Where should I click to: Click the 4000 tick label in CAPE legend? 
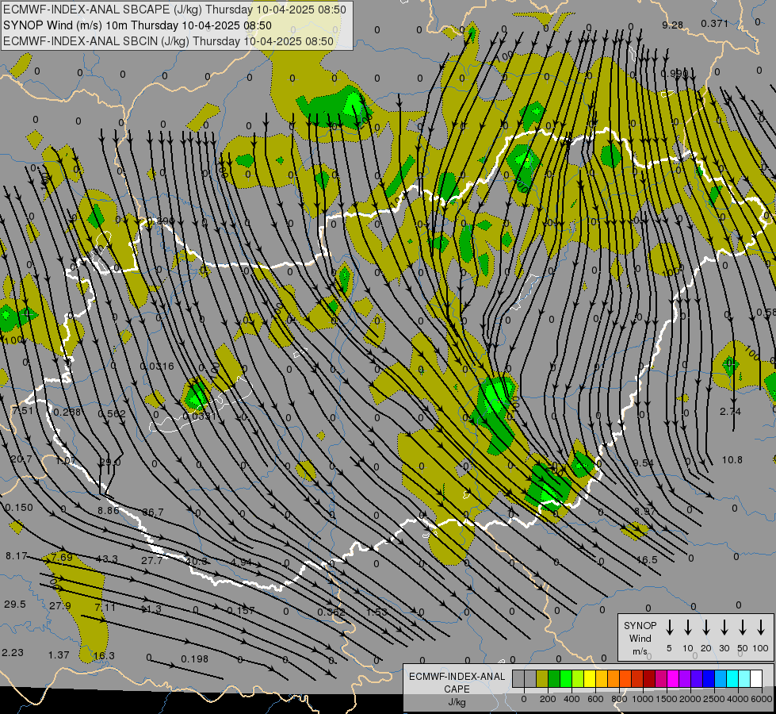[737, 699]
